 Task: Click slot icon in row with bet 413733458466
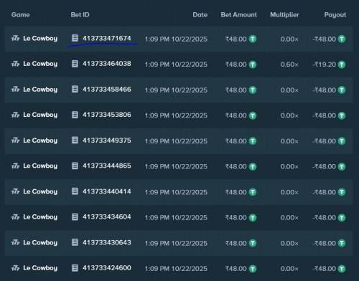click(16, 90)
